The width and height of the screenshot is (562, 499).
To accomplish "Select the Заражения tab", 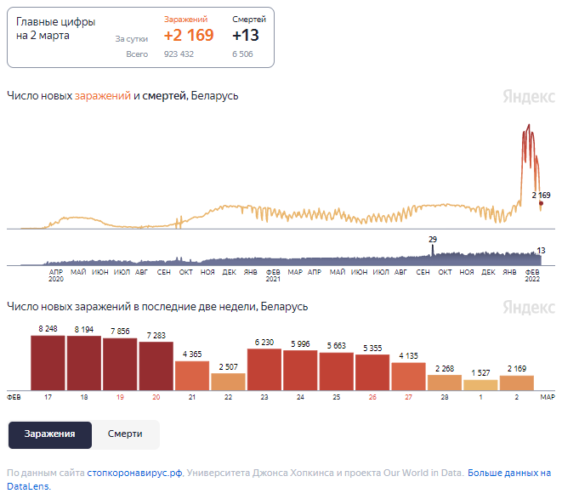I will point(49,434).
